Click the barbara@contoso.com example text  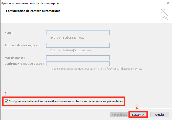pyautogui.click(x=70, y=50)
